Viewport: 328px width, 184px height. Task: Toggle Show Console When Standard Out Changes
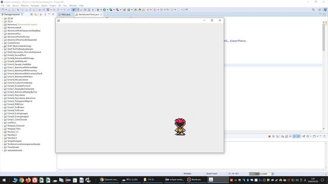point(295,136)
